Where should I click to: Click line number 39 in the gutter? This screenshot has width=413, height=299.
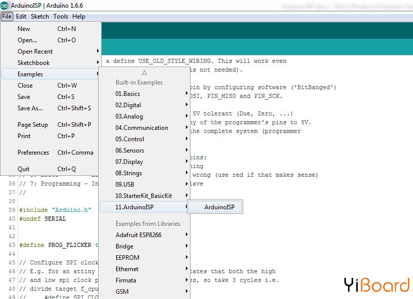[12, 210]
